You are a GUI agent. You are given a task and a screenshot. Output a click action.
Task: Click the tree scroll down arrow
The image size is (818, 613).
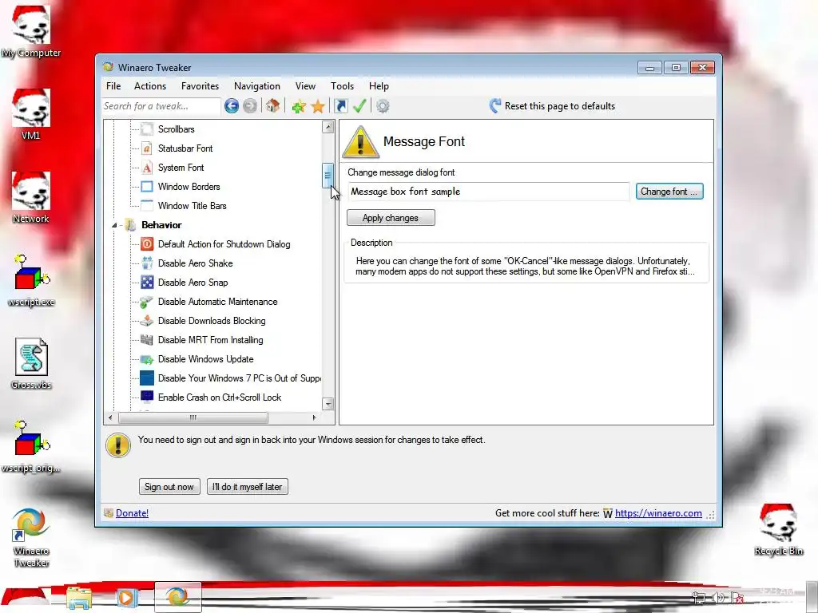click(x=328, y=404)
